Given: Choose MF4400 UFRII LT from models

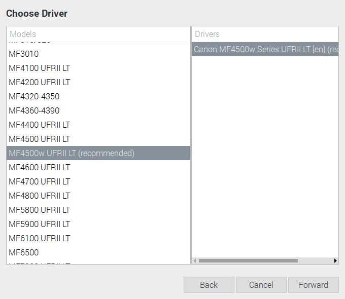Looking at the screenshot, I should pos(40,125).
